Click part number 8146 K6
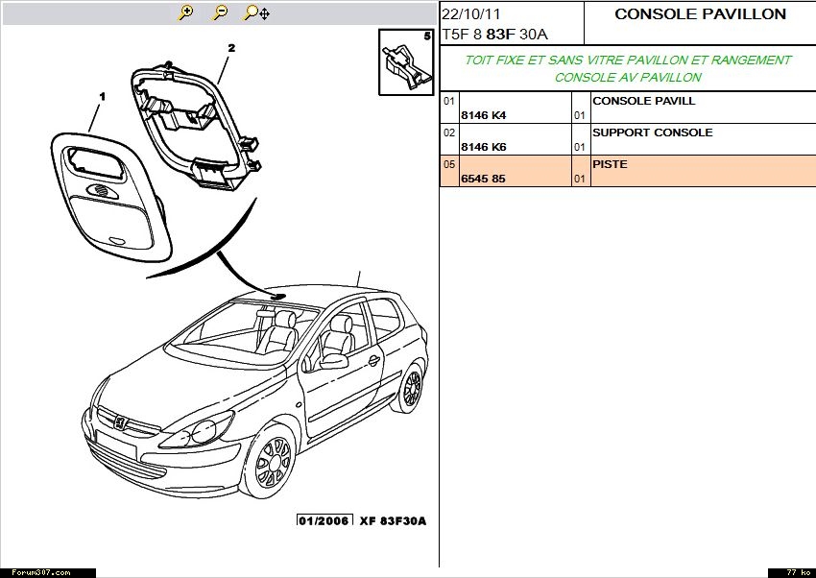This screenshot has width=816, height=578. (484, 147)
